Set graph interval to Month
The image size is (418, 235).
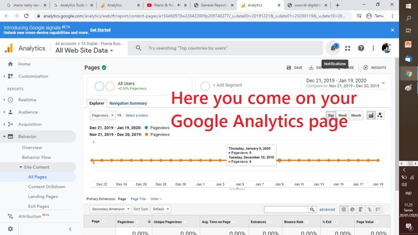click(x=356, y=115)
